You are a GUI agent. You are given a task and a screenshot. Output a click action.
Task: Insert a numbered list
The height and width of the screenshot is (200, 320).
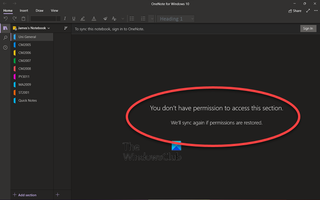(143, 19)
